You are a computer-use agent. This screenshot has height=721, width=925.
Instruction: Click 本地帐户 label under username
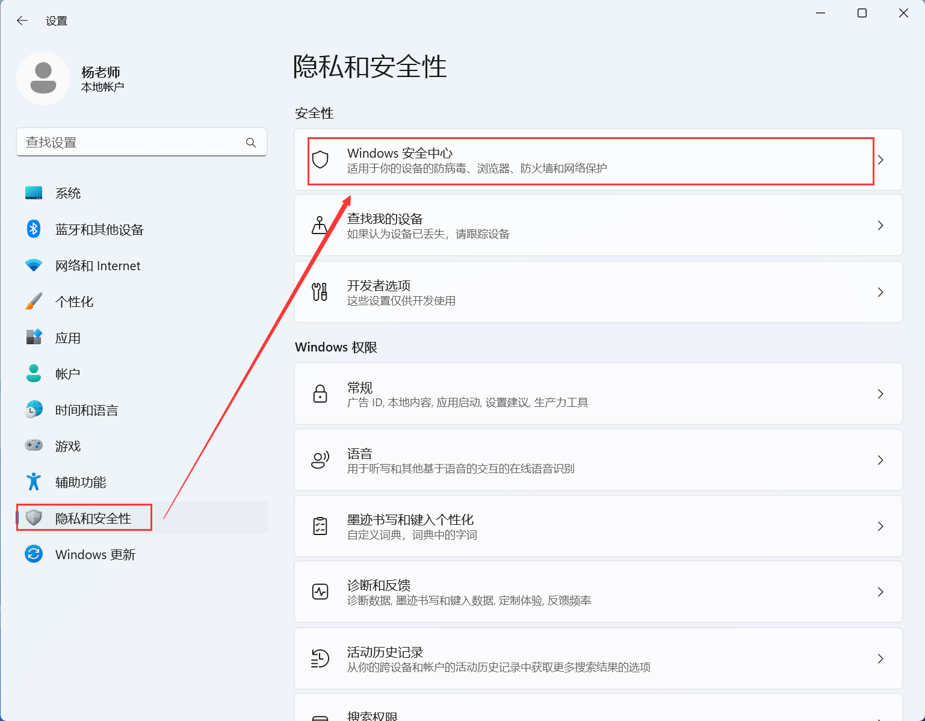coord(103,87)
